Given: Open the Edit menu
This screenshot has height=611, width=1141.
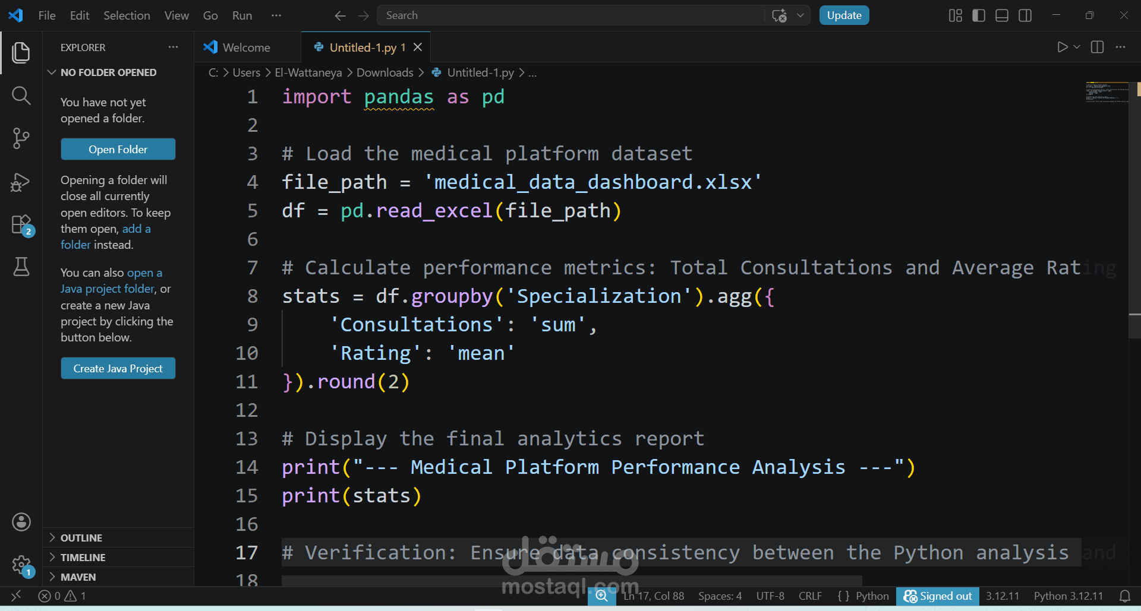Looking at the screenshot, I should click(80, 15).
